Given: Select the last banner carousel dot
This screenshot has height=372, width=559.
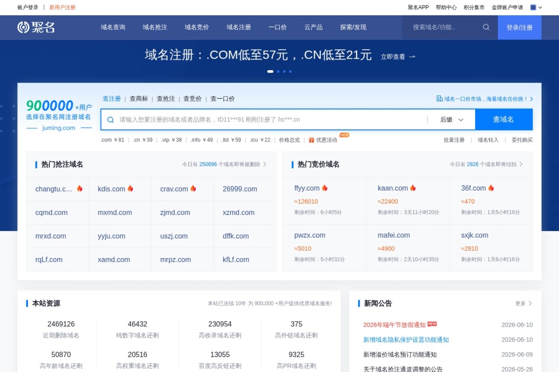Looking at the screenshot, I should pyautogui.click(x=290, y=72).
